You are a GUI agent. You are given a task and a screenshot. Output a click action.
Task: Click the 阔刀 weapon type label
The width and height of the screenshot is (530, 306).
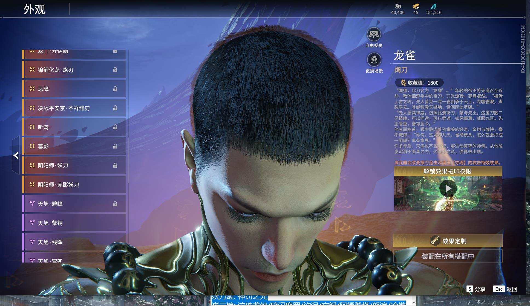pyautogui.click(x=401, y=70)
